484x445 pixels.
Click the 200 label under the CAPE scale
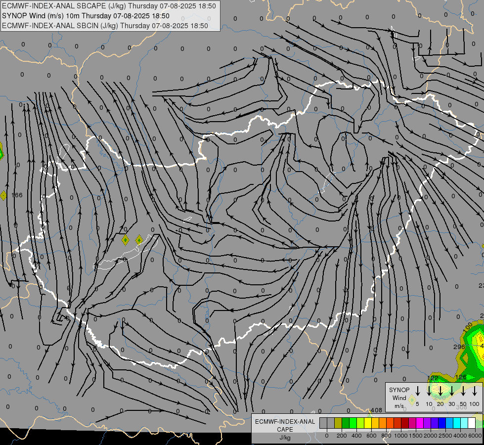(342, 436)
